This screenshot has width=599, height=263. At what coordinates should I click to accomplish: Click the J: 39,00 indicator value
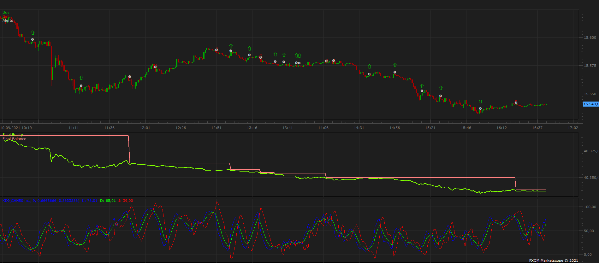coord(126,201)
